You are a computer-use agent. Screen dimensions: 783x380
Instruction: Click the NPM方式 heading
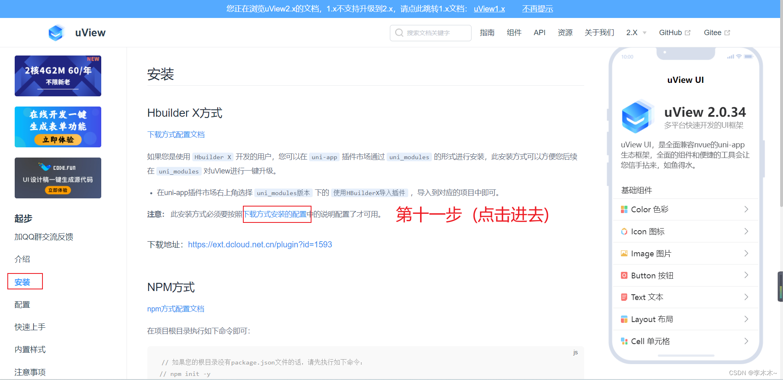pyautogui.click(x=171, y=287)
